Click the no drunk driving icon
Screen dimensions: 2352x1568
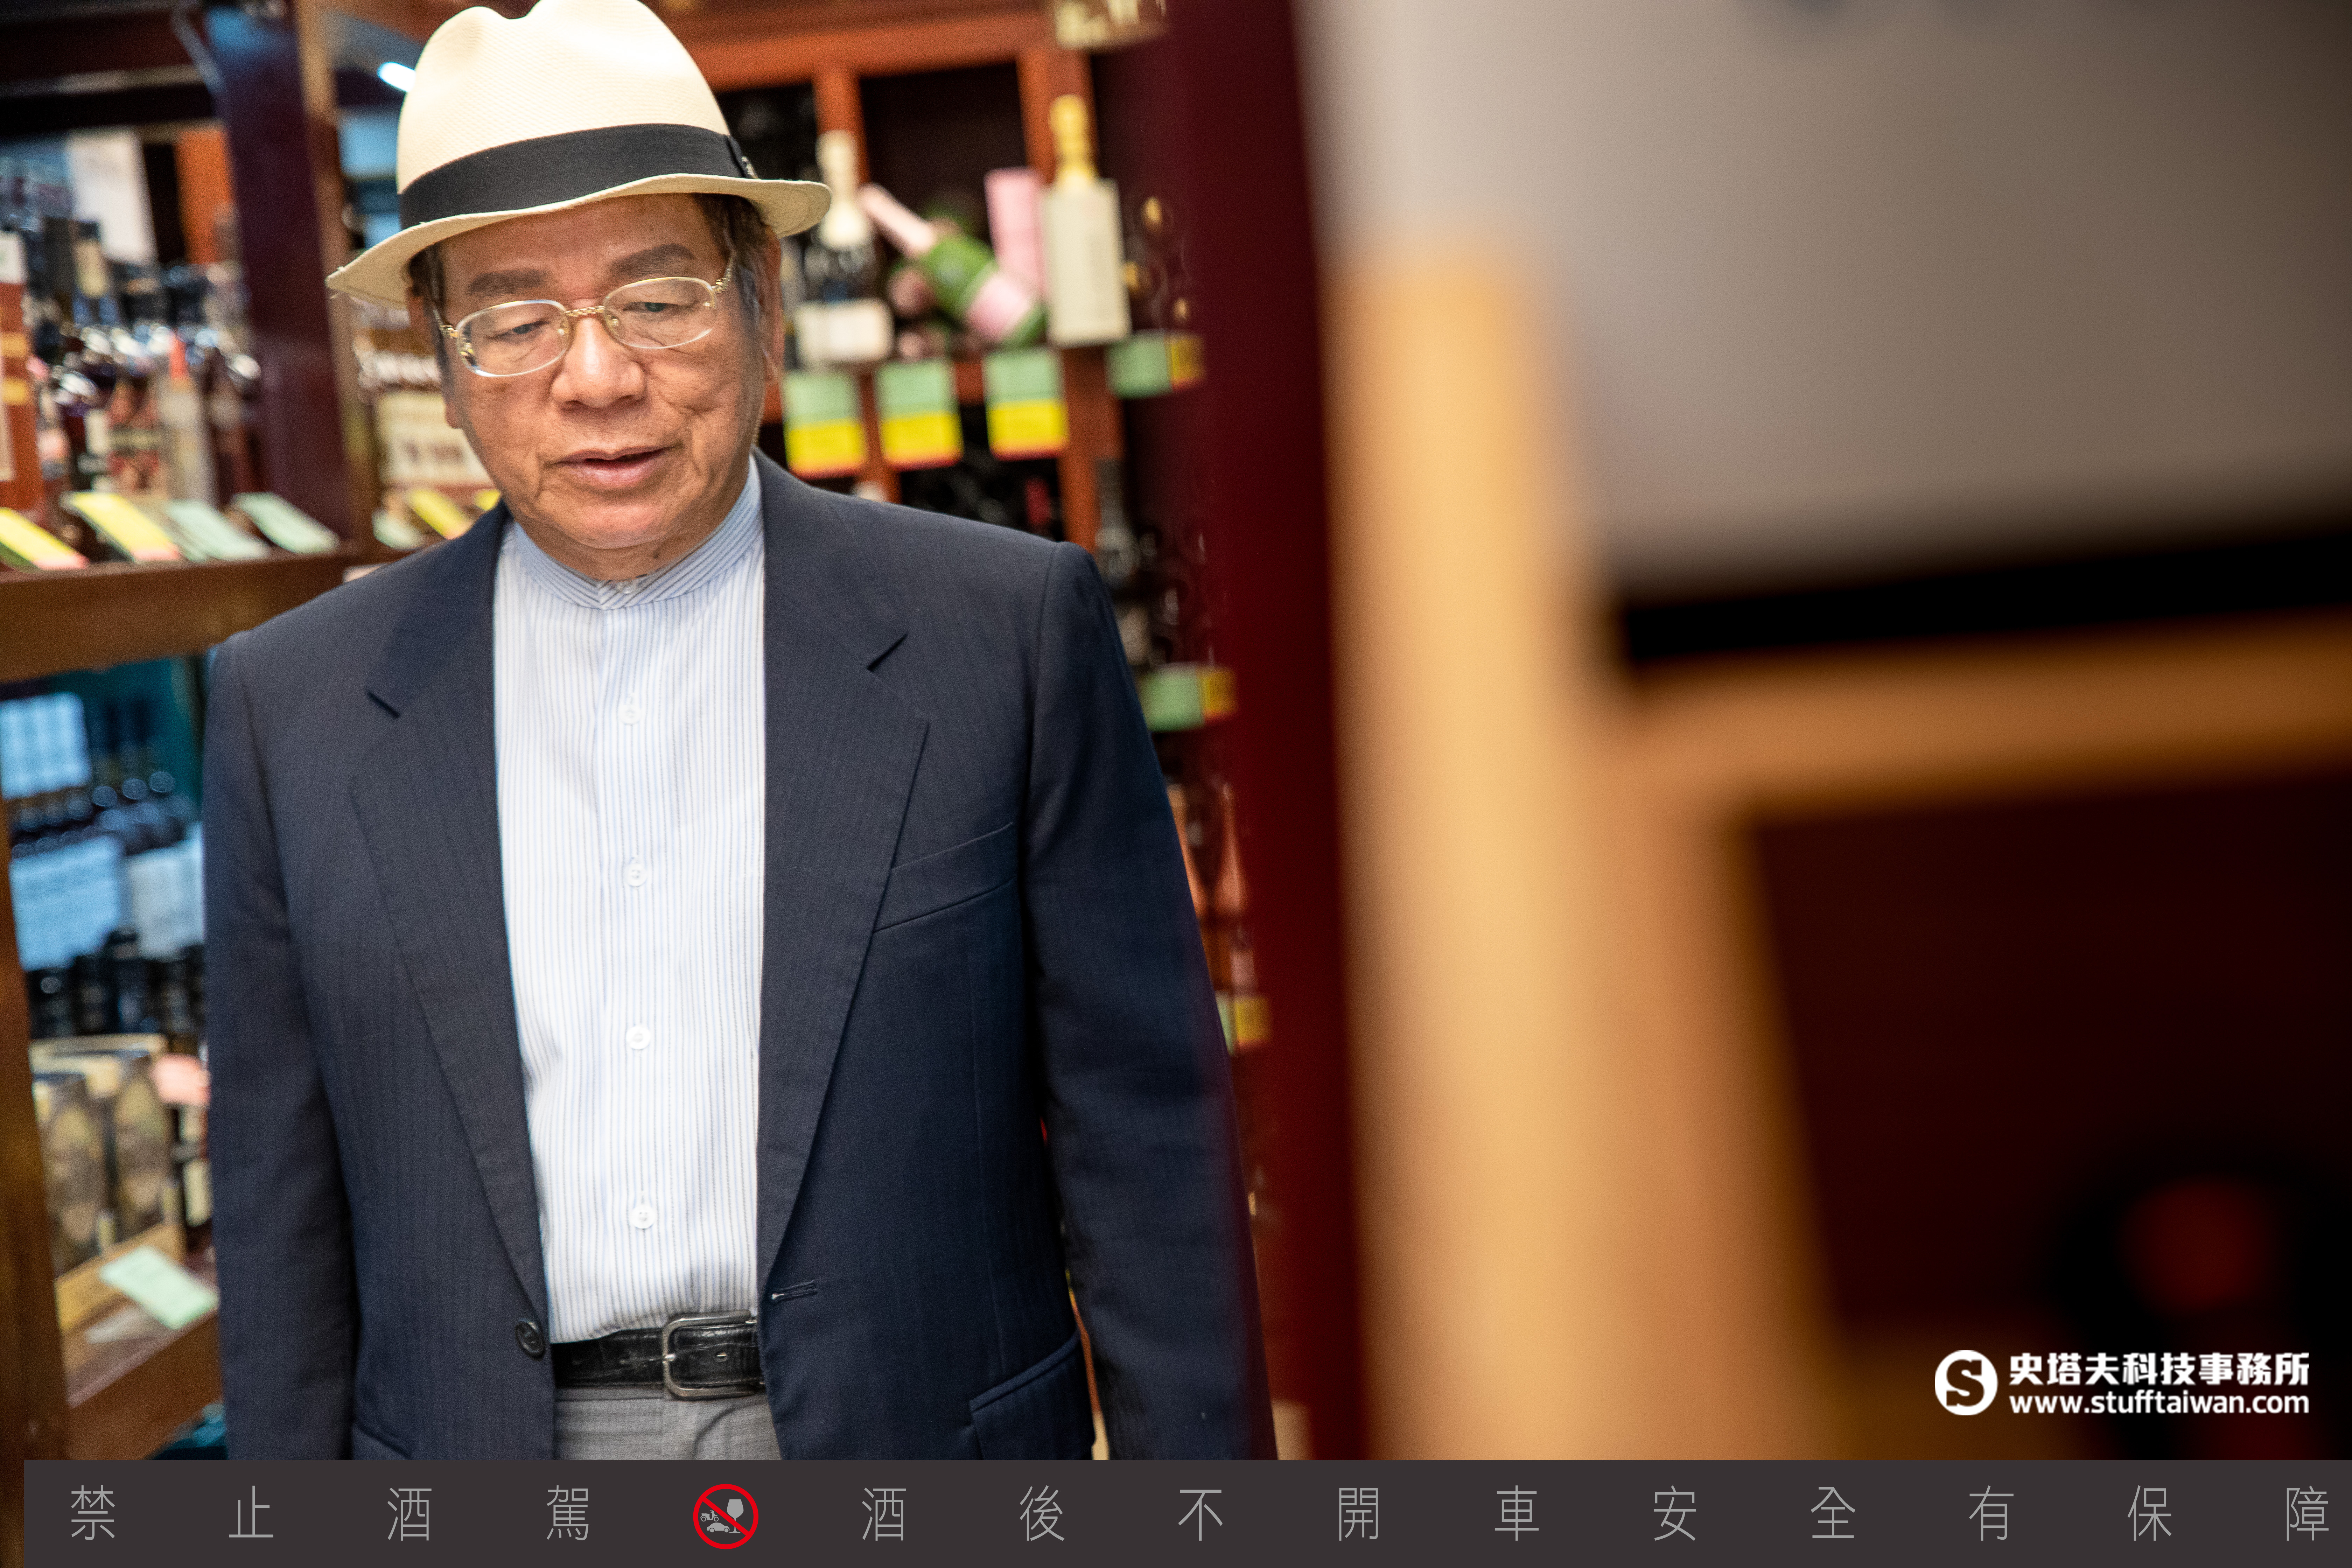[x=726, y=1516]
